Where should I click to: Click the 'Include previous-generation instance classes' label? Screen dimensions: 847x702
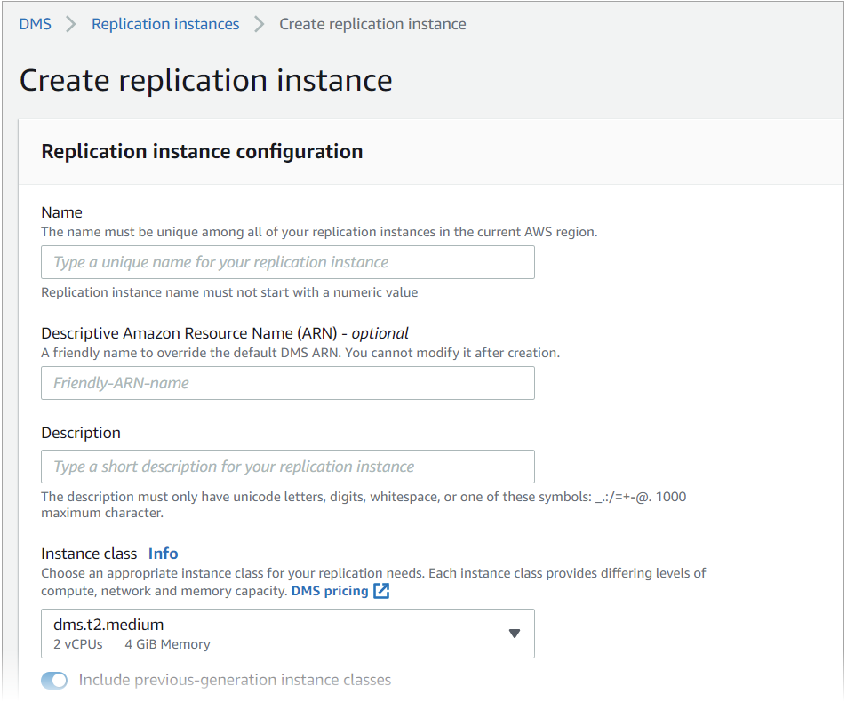point(235,680)
